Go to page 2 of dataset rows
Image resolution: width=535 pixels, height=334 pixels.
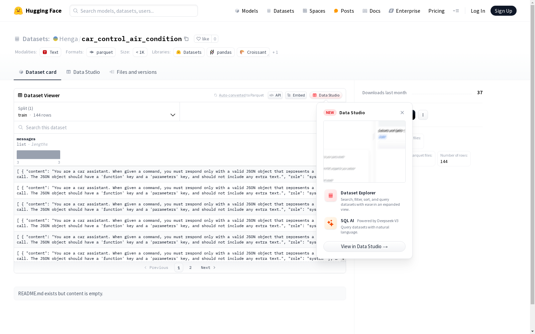coord(190,268)
